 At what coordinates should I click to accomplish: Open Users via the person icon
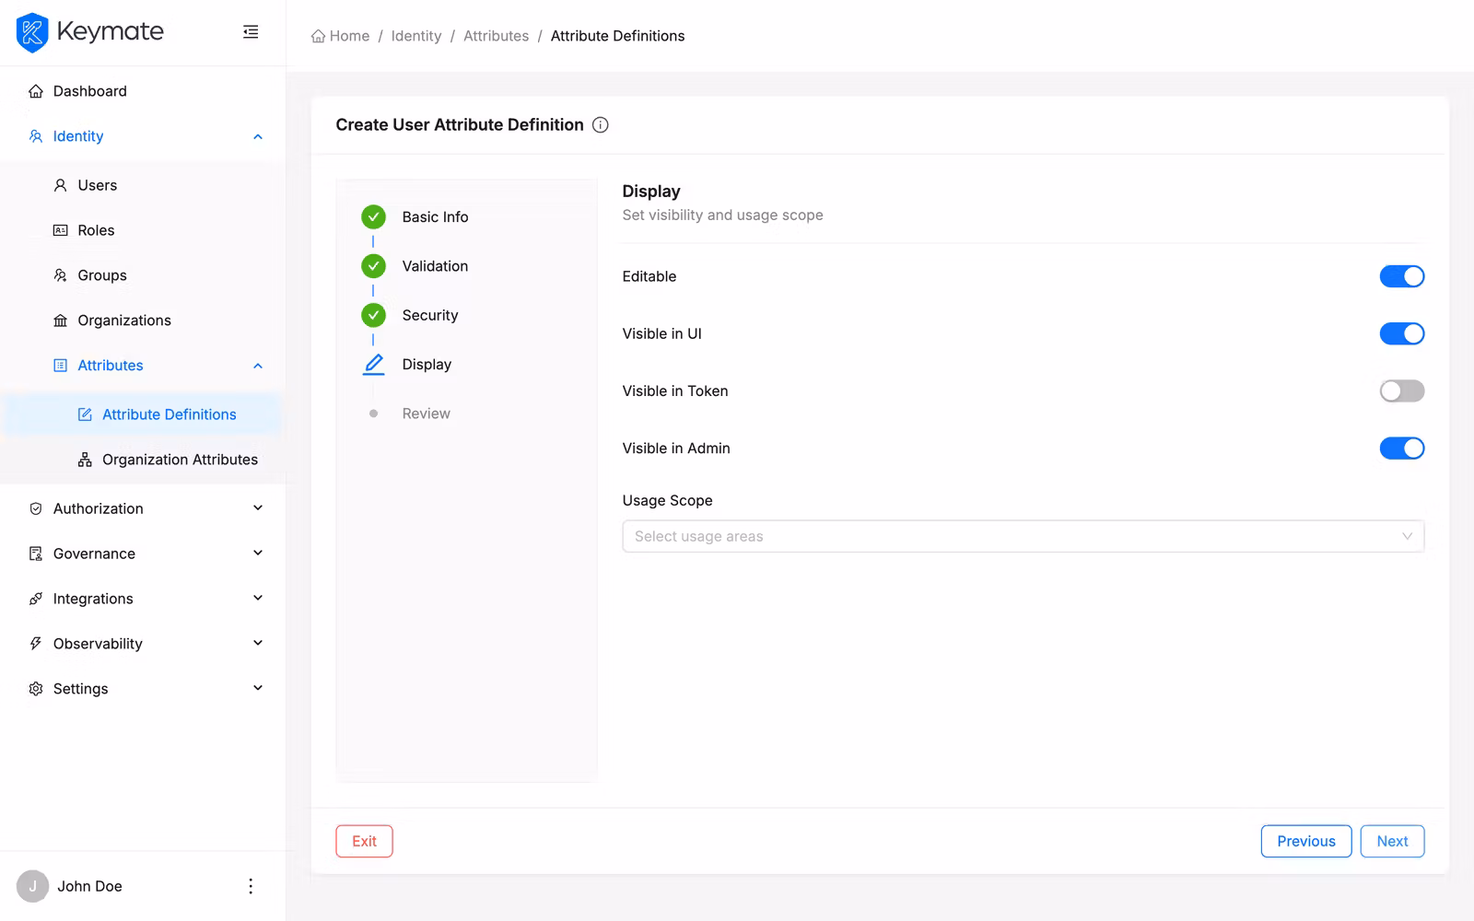coord(59,184)
